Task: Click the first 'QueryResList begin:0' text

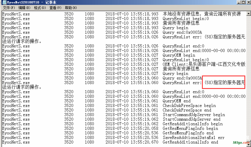Action: click(x=186, y=19)
